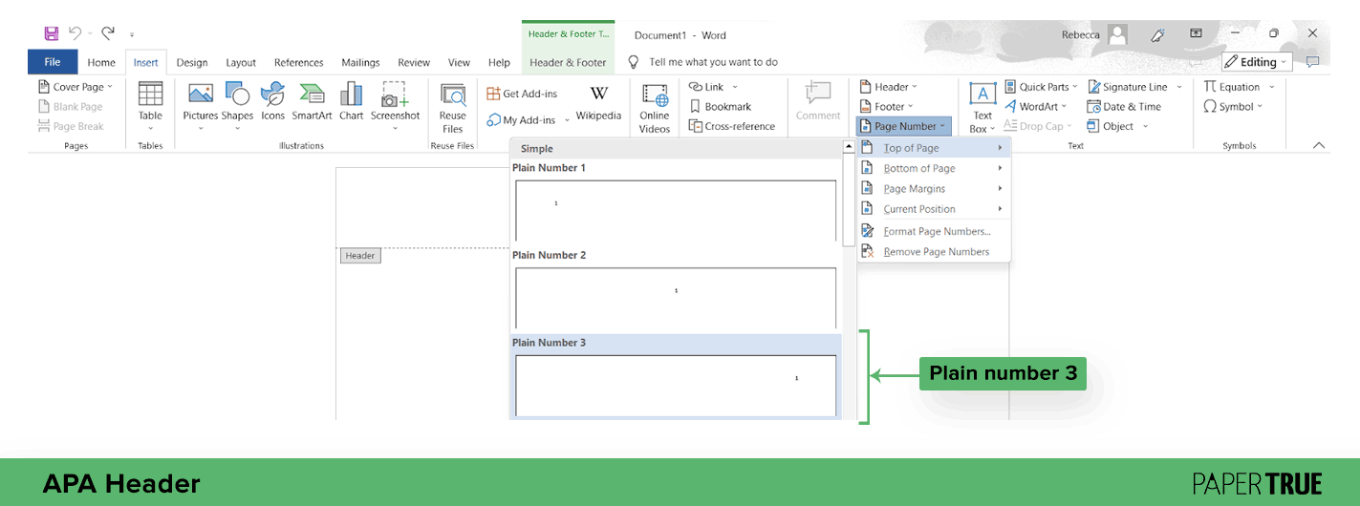Open the Shapes gallery
Image resolution: width=1360 pixels, height=506 pixels.
click(x=237, y=106)
